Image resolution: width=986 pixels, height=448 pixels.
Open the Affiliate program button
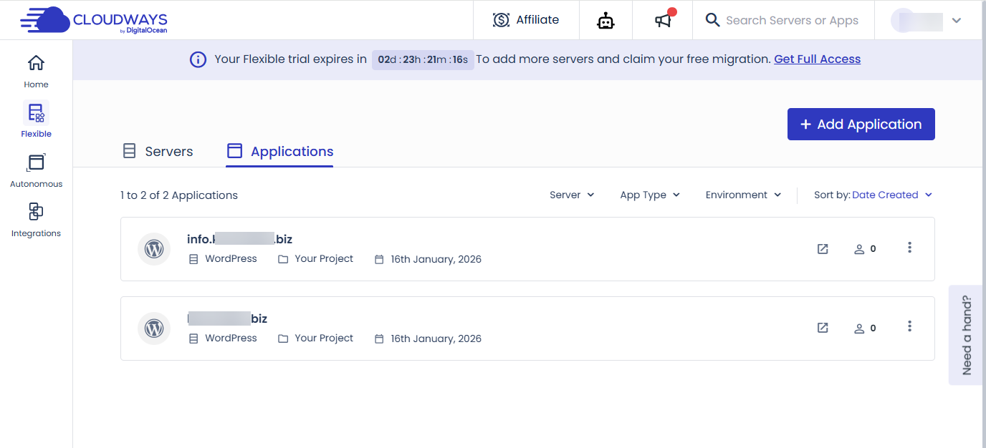[x=526, y=20]
